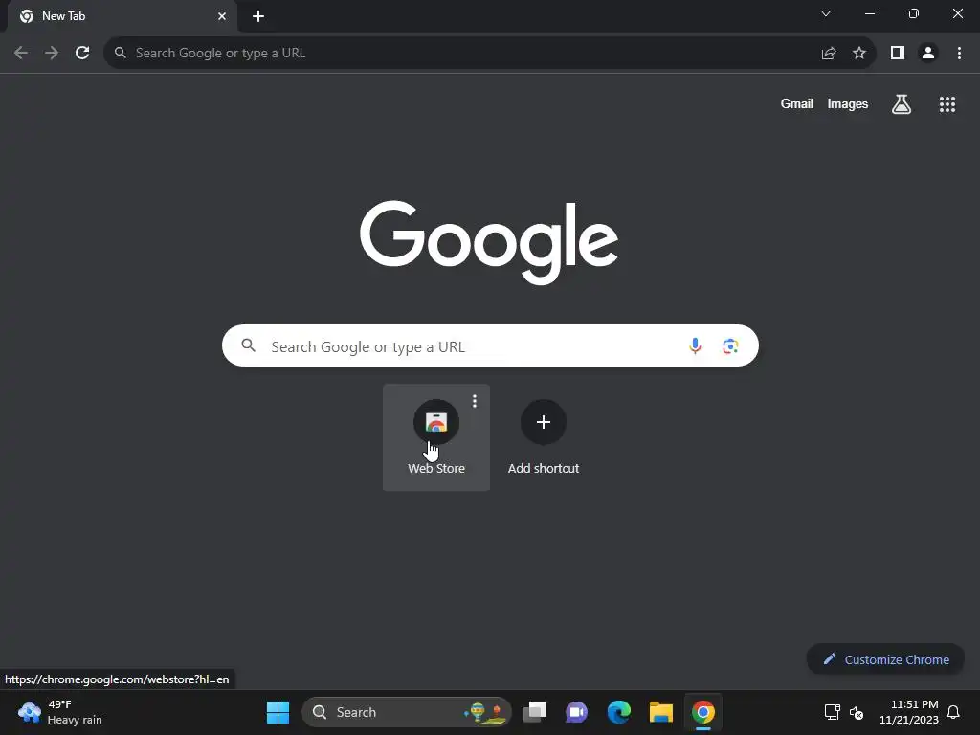This screenshot has width=980, height=735.
Task: Close the New Tab tab
Action: coord(222,16)
